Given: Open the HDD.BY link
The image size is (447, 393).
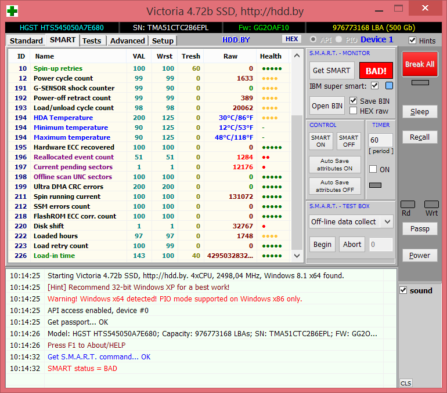Looking at the screenshot, I should (x=236, y=39).
